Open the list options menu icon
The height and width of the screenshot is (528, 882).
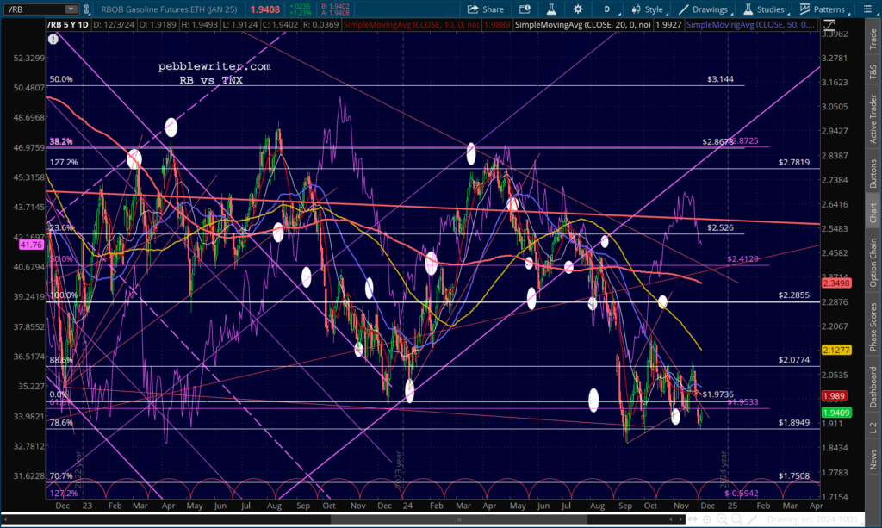click(x=869, y=9)
